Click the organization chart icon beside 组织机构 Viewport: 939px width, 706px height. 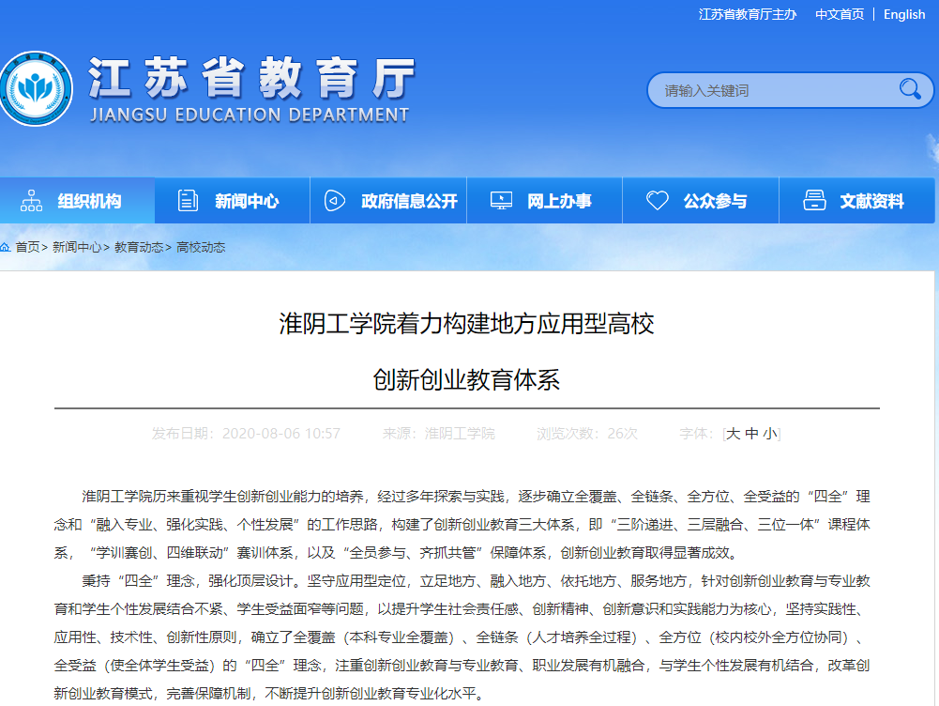click(x=32, y=201)
